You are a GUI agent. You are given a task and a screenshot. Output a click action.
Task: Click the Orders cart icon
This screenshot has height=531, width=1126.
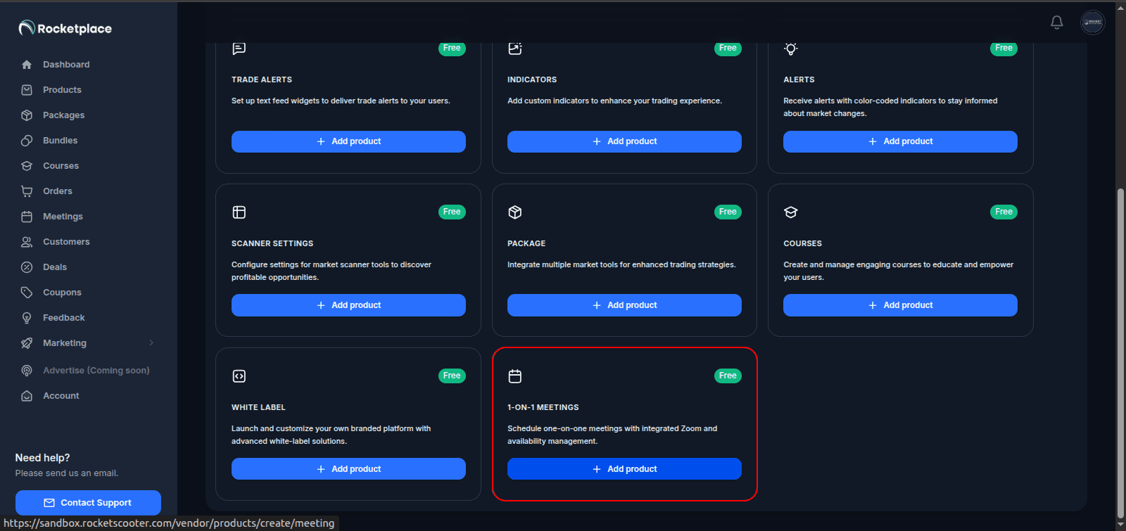[27, 191]
